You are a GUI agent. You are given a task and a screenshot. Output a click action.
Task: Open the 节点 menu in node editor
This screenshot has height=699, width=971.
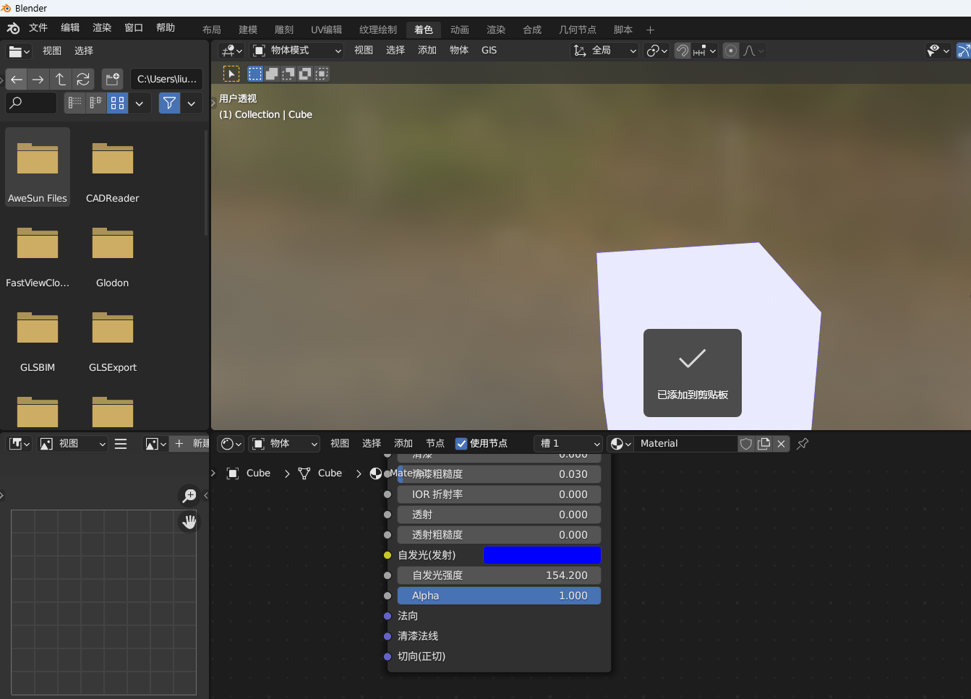point(435,444)
